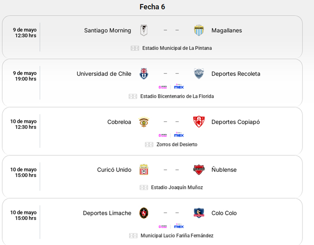Click the stadium icon beside Zorros del Desierto

coord(149,145)
